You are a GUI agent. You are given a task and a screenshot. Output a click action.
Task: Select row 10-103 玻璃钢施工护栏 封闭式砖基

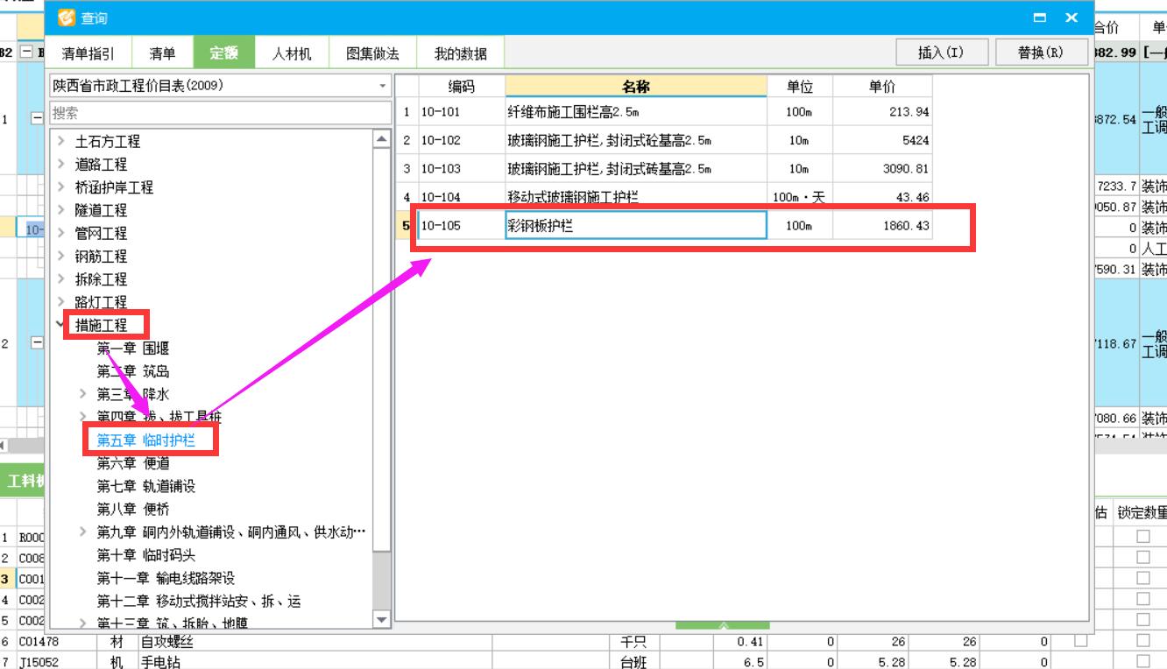665,168
